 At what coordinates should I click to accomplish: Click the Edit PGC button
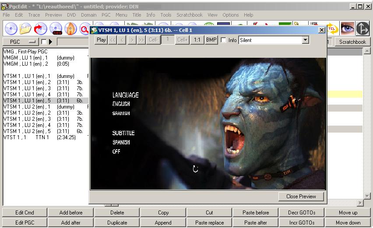point(25,223)
